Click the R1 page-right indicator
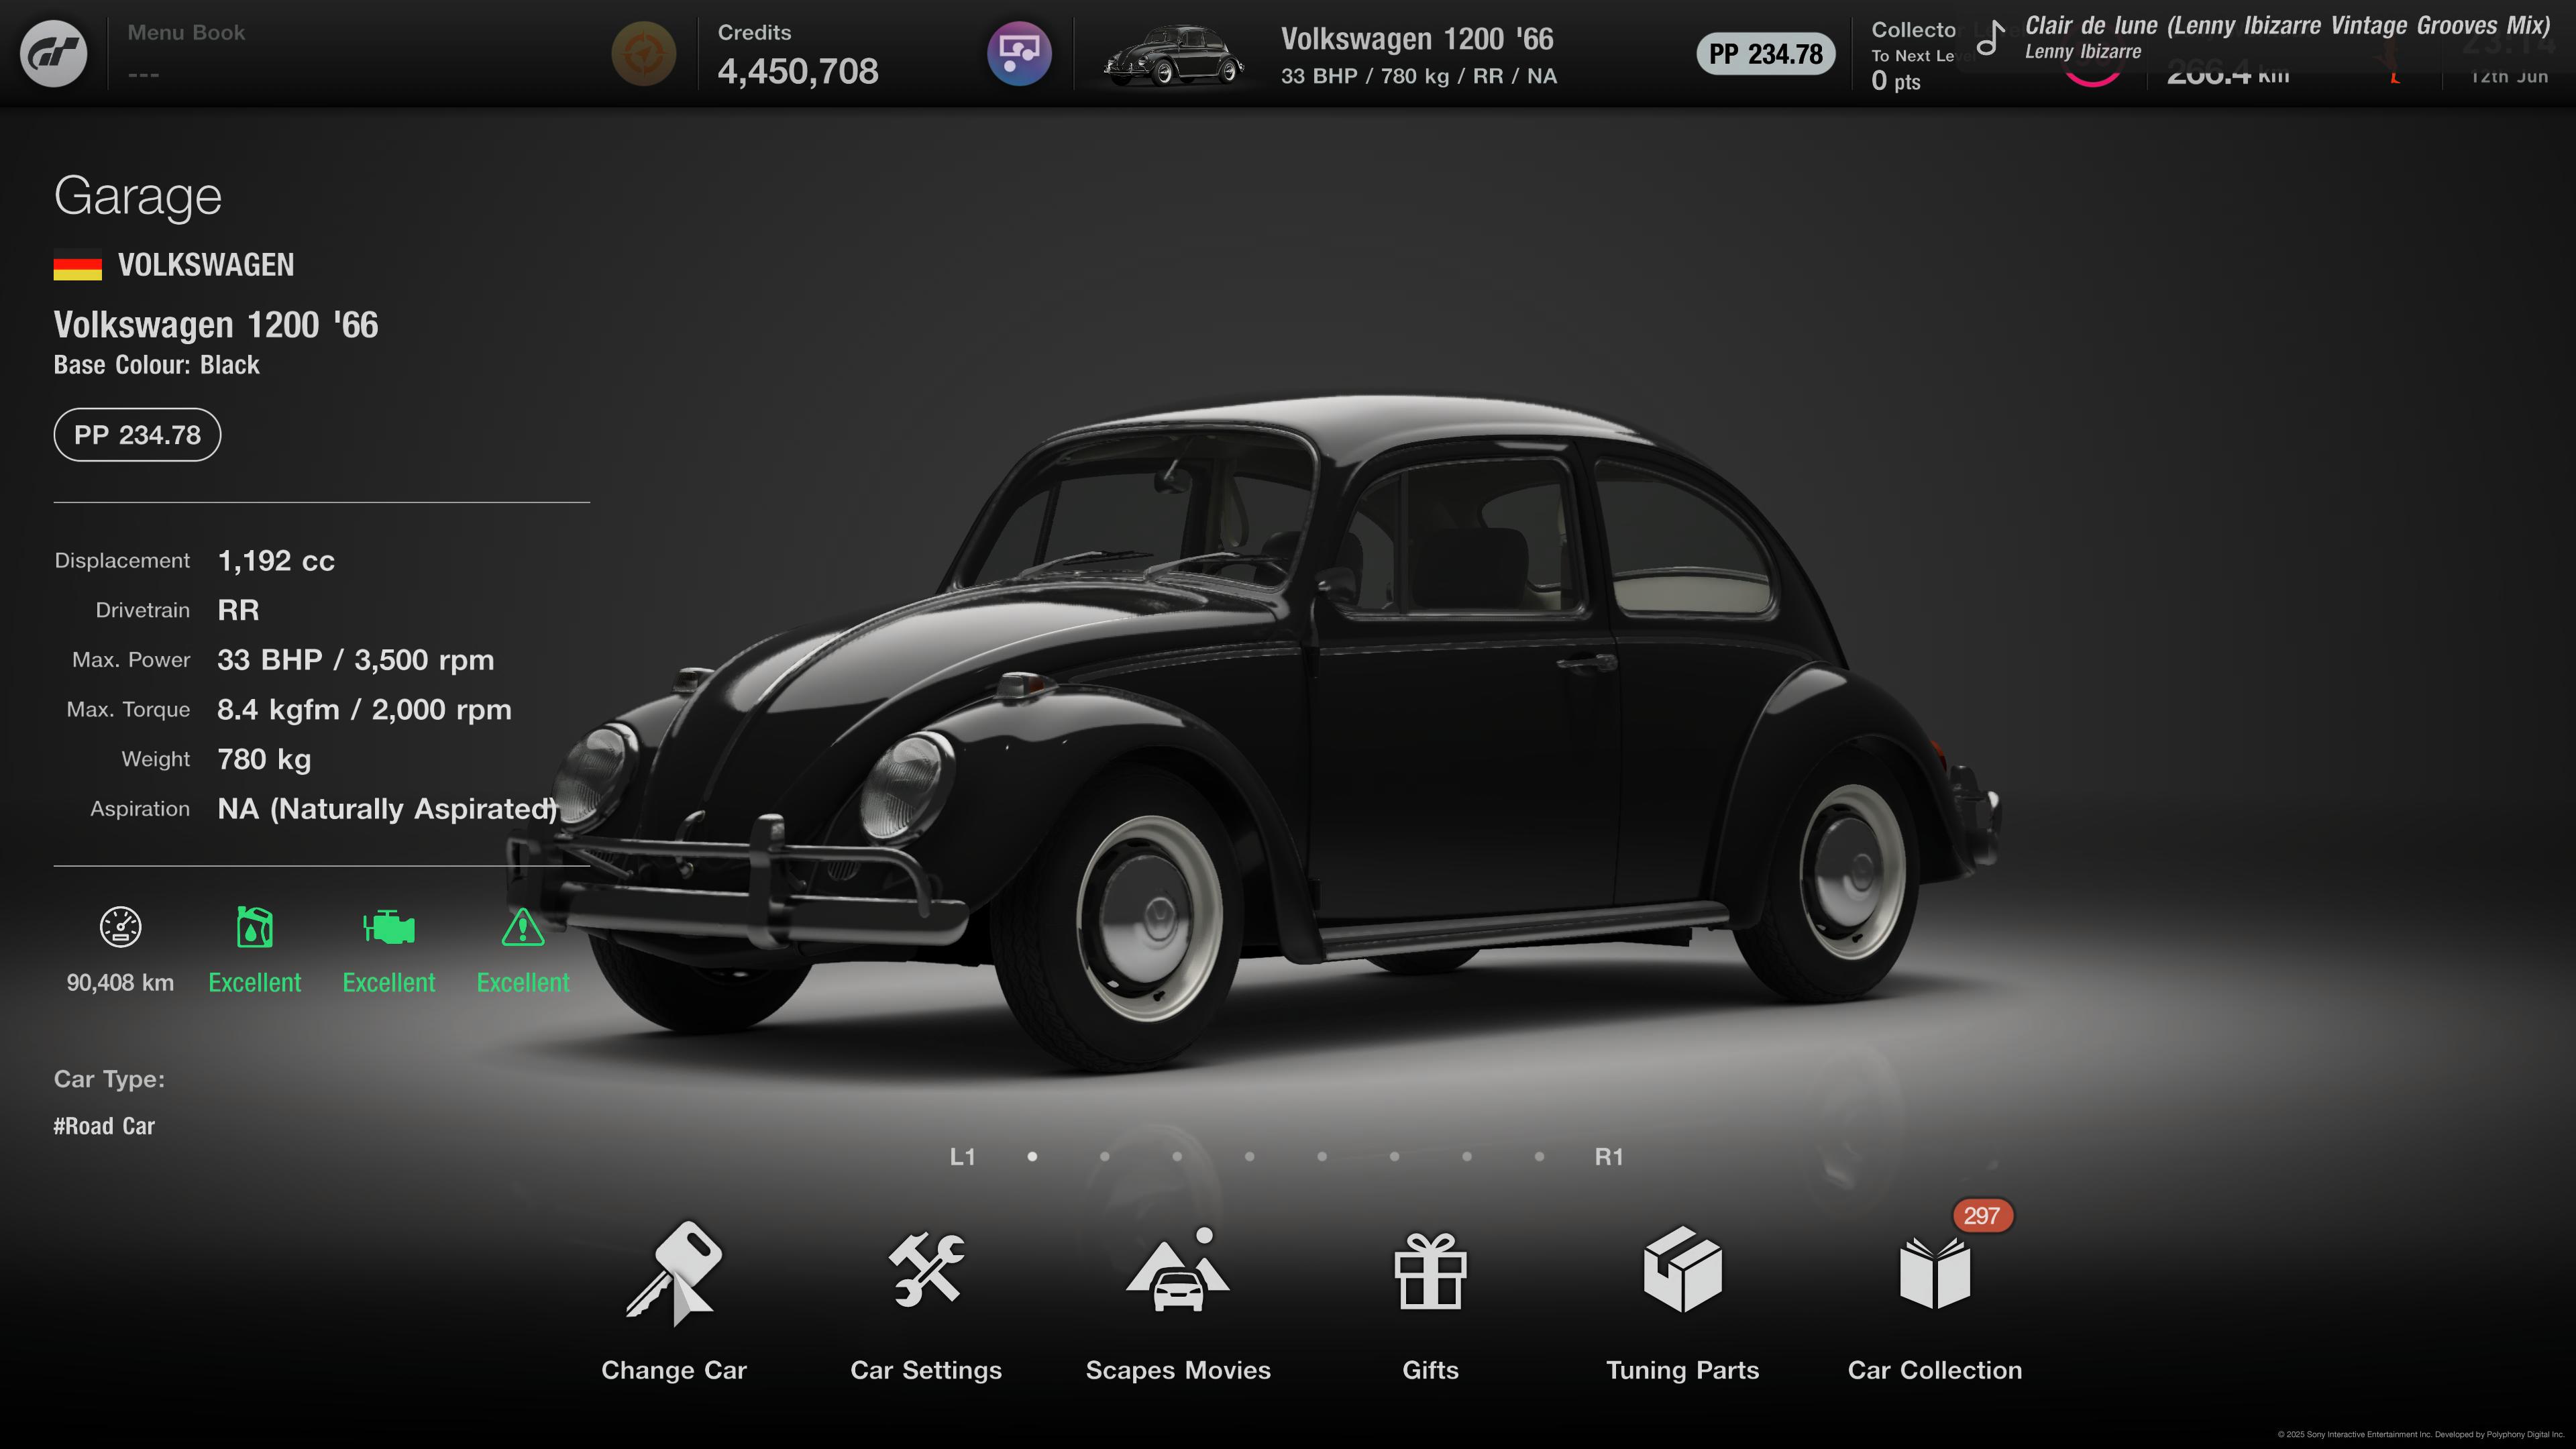 1609,1157
